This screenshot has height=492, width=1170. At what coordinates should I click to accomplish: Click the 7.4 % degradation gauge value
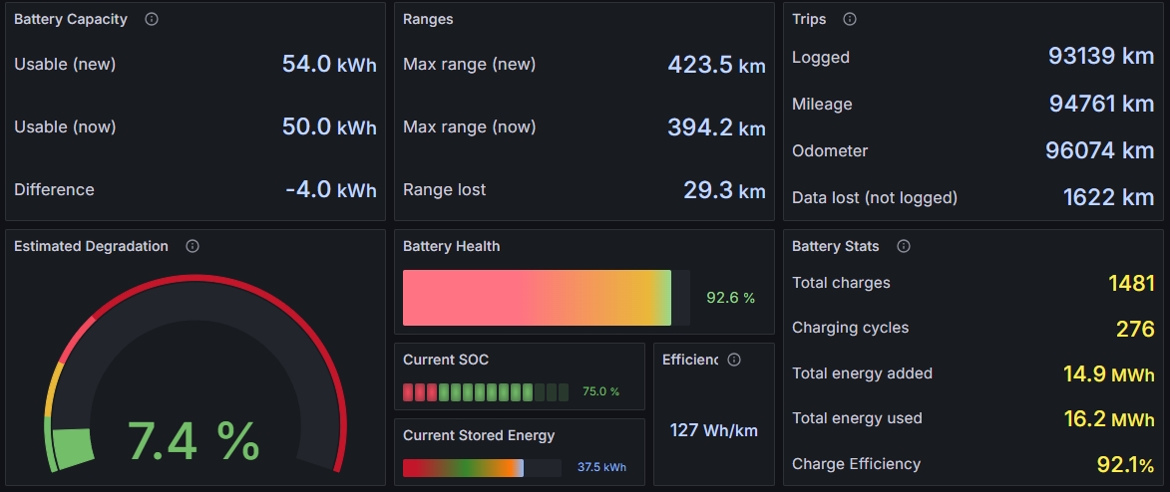(194, 441)
